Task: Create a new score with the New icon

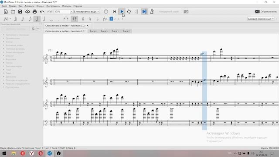Action: [x=6, y=12]
